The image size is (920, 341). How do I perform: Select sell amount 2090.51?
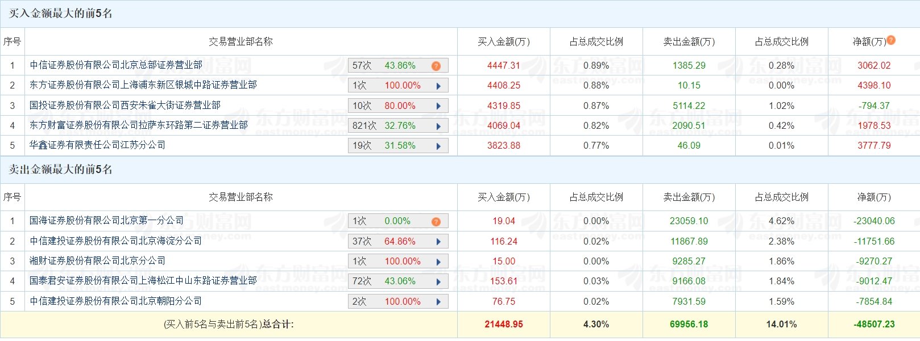(x=689, y=126)
